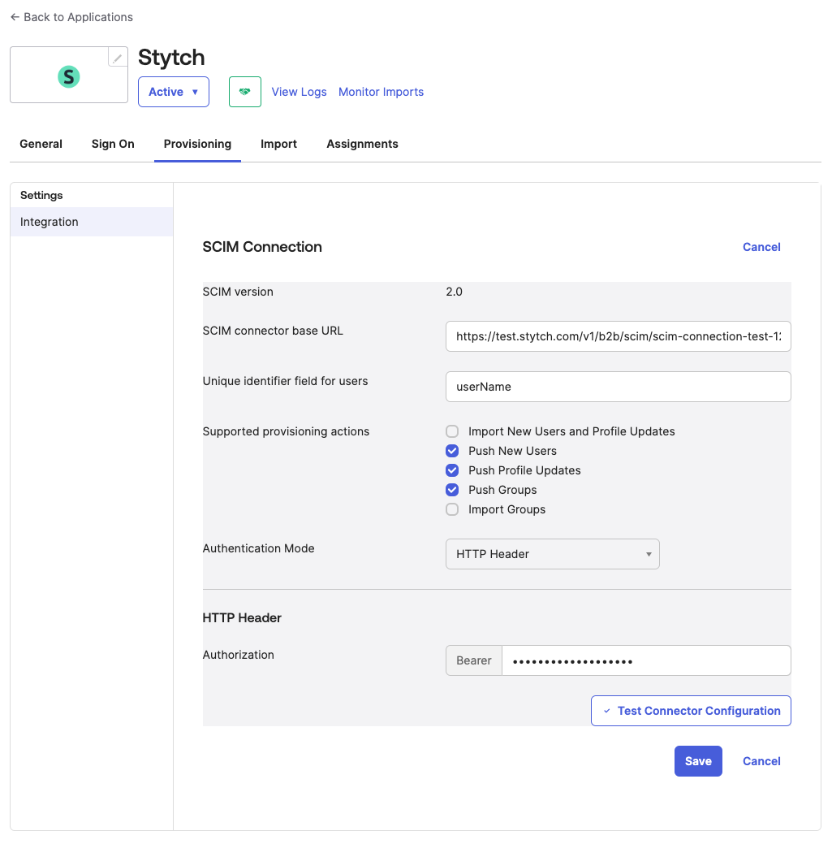Select the Assignments tab
832x844 pixels.
(362, 144)
